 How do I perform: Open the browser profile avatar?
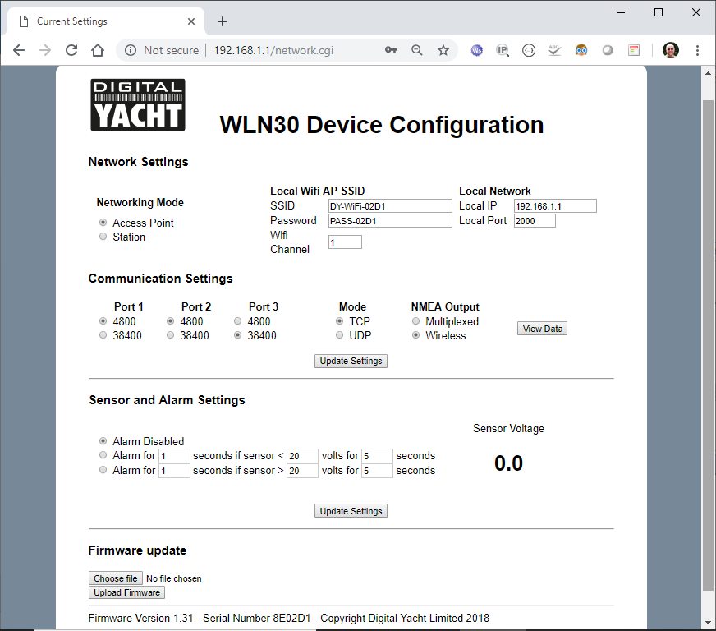671,50
